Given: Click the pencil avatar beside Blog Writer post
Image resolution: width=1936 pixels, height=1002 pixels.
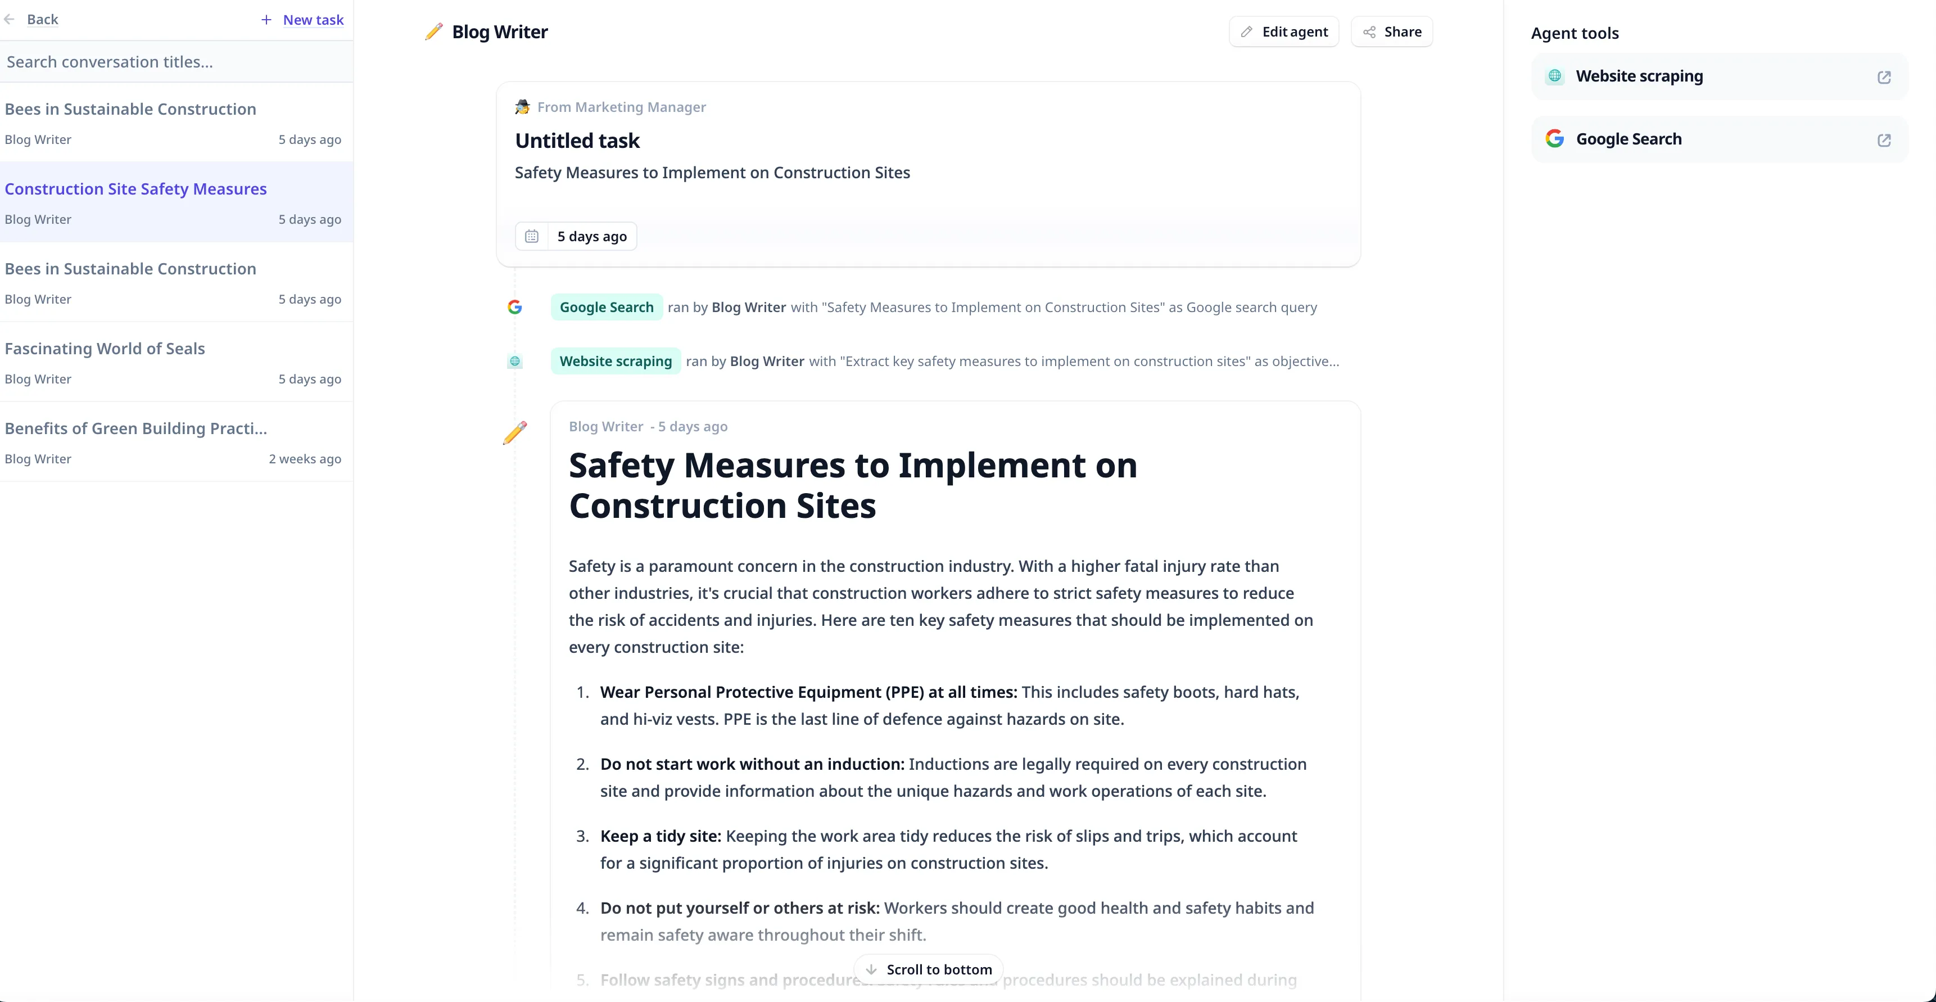Looking at the screenshot, I should (x=515, y=433).
